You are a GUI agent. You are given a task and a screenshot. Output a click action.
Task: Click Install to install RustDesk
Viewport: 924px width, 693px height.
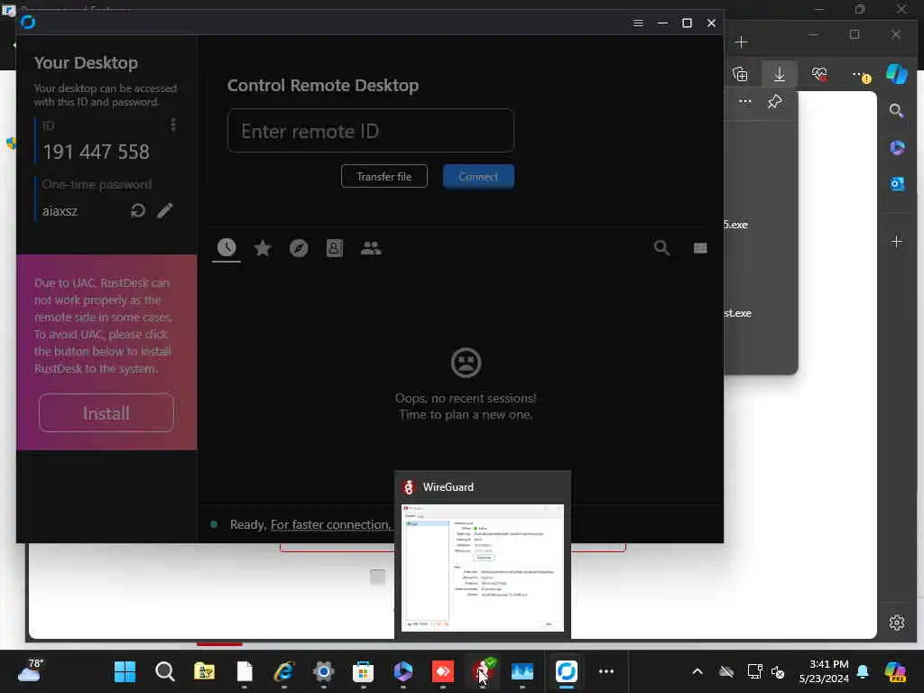click(106, 413)
